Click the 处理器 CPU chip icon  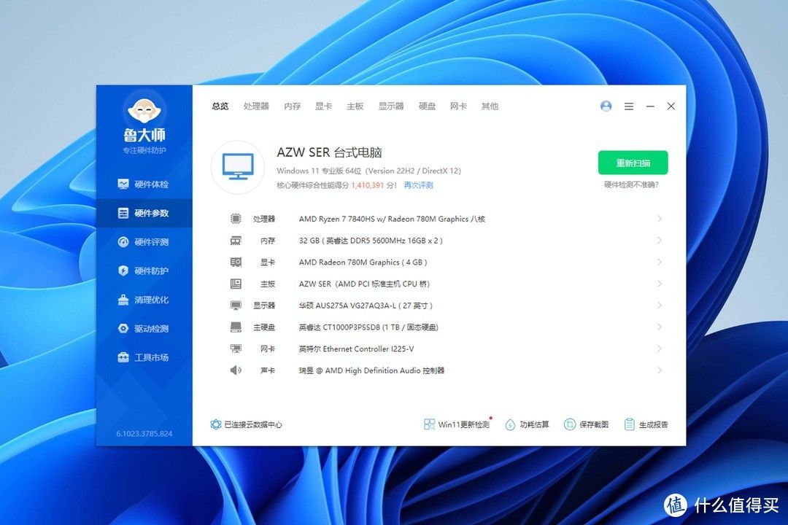[x=236, y=219]
